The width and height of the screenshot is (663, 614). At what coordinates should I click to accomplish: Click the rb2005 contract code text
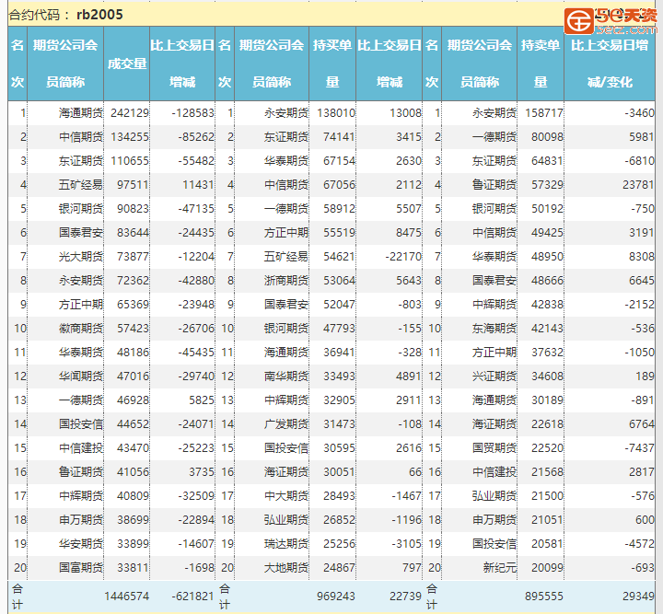pos(99,15)
